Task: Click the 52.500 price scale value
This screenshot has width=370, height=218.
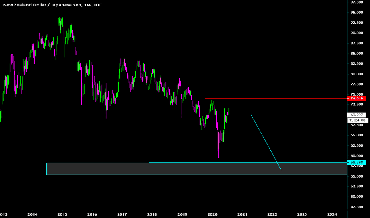Action: [x=357, y=186]
